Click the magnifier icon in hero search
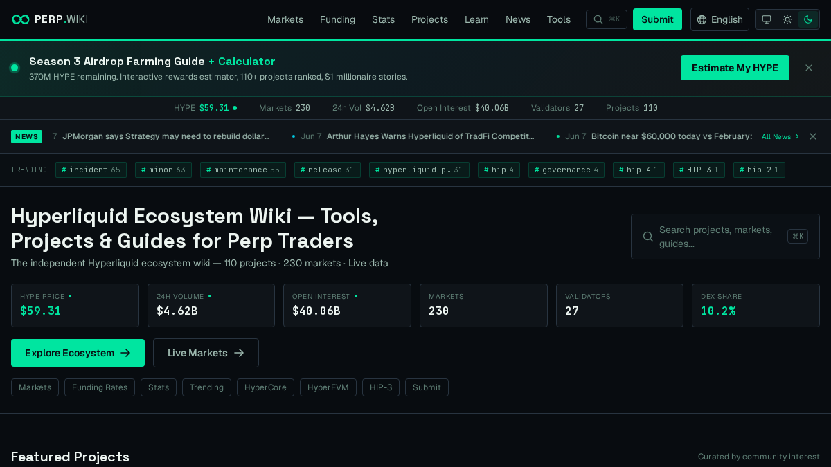The image size is (831, 467). click(648, 237)
